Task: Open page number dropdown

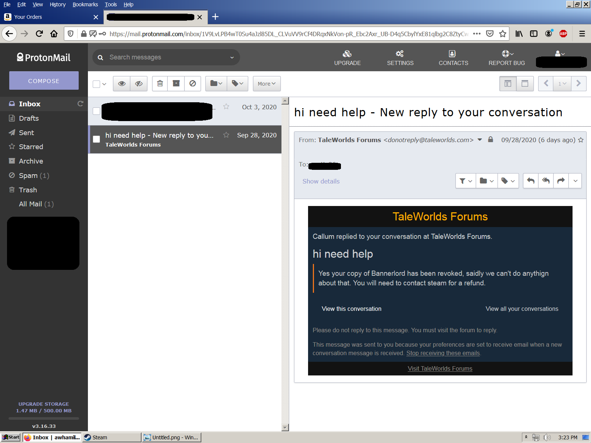Action: pos(562,84)
